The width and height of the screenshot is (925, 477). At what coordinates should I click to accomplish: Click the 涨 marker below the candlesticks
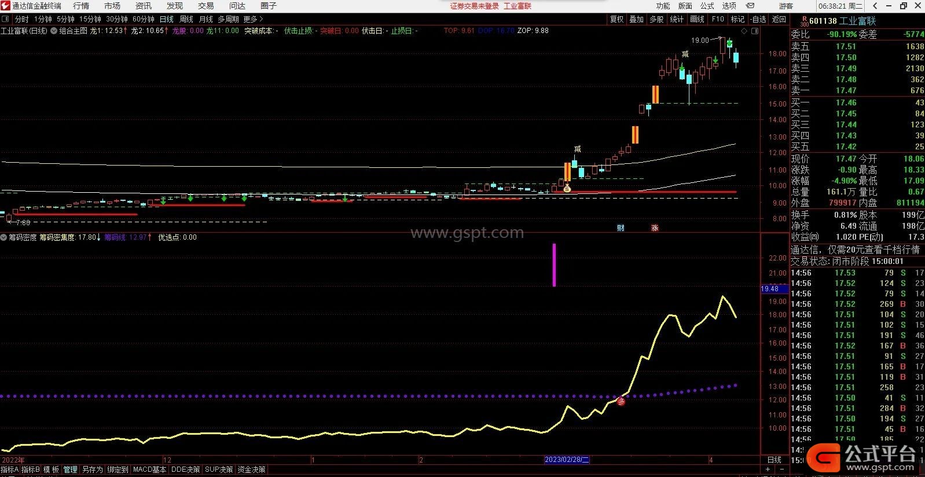(x=655, y=228)
